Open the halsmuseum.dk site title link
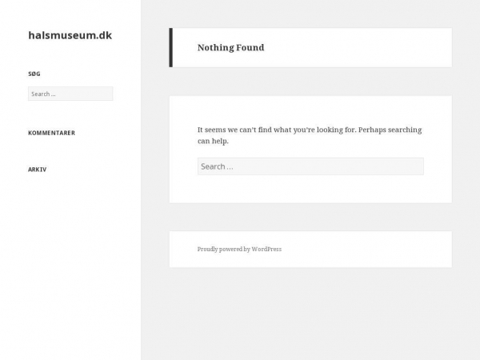The image size is (480, 360). click(70, 35)
